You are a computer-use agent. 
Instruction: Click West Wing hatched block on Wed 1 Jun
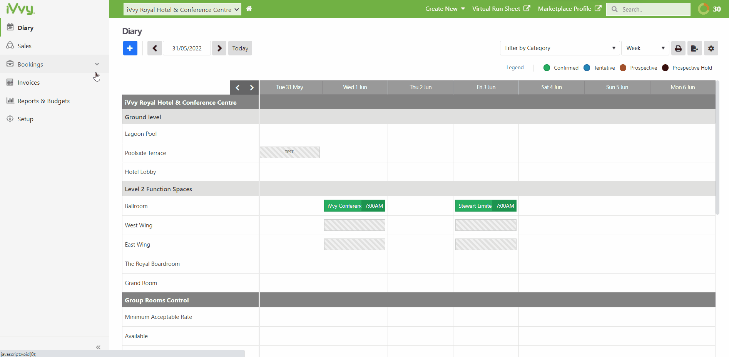pyautogui.click(x=354, y=225)
